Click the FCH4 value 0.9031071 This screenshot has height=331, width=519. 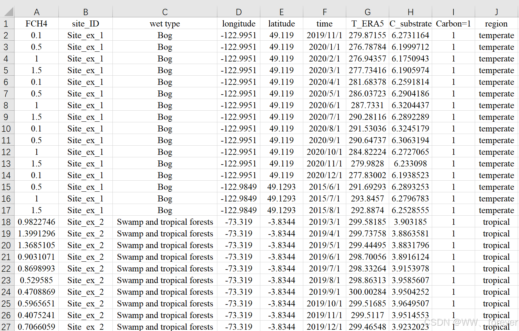tap(37, 257)
